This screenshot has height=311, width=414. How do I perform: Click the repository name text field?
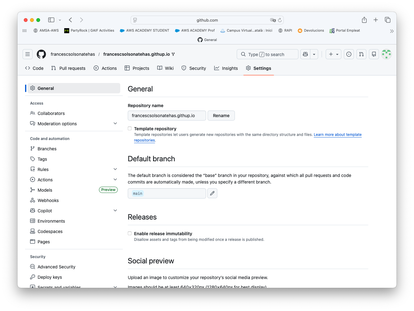pos(167,116)
